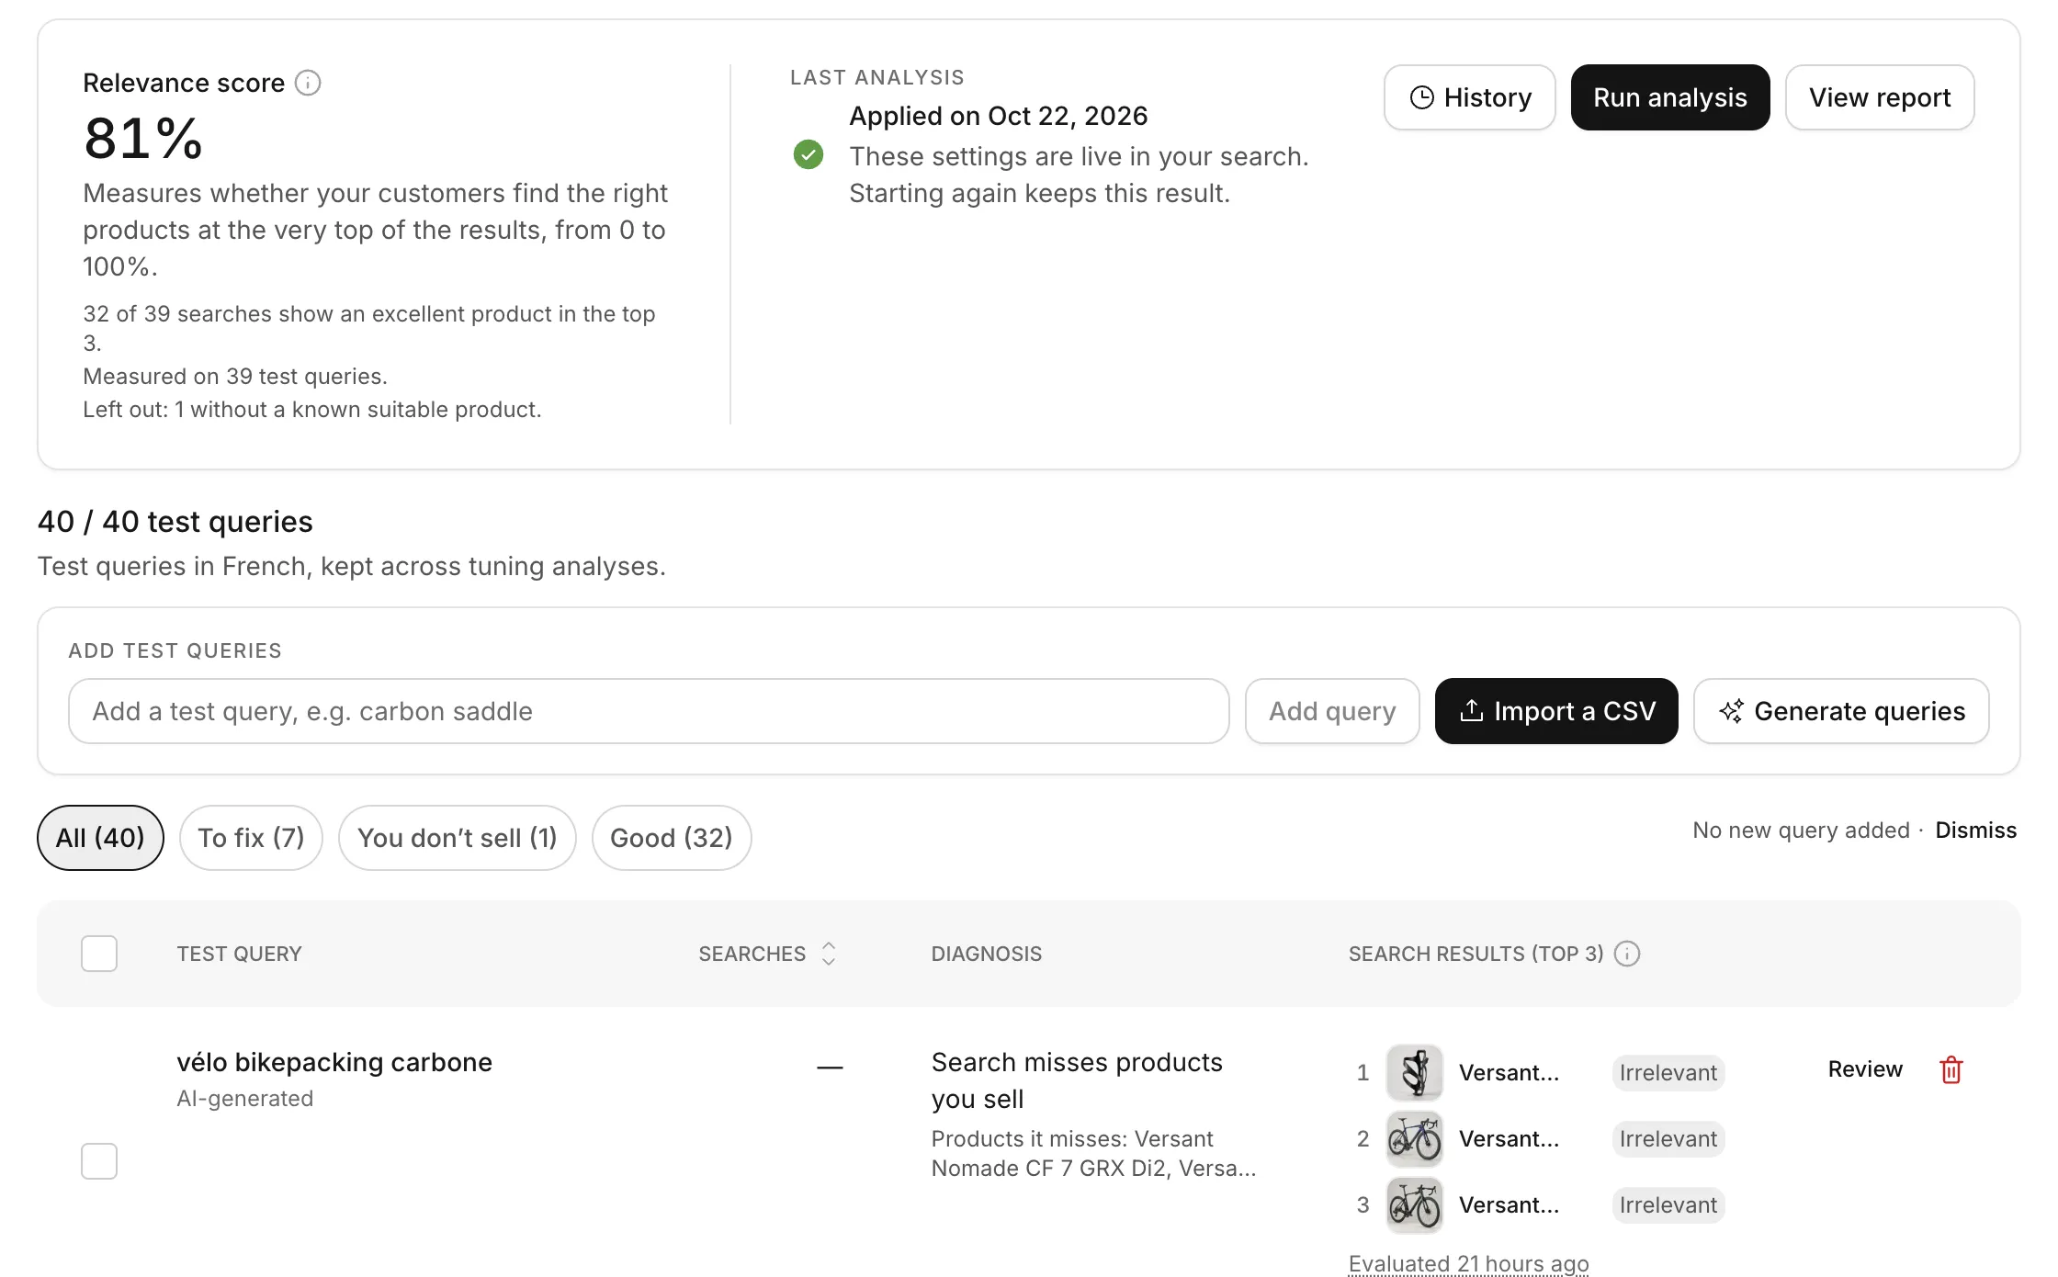Check the vélo bikepacking carbone row checkbox
Screen dimensions: 2058x1277
[x=99, y=1161]
